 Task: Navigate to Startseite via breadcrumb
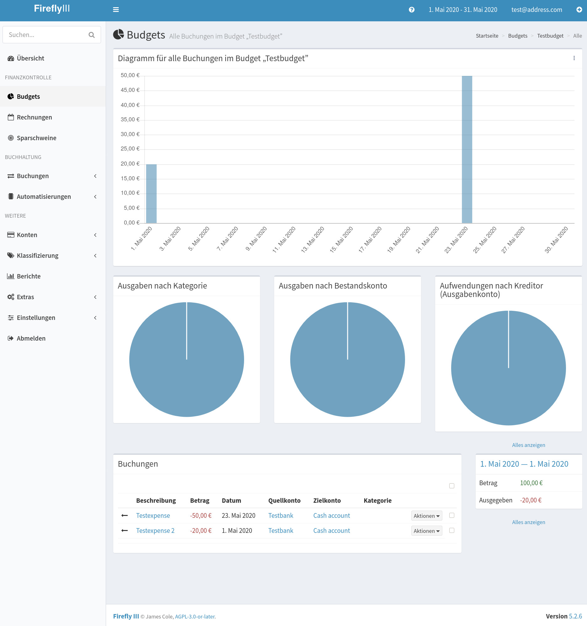point(487,35)
